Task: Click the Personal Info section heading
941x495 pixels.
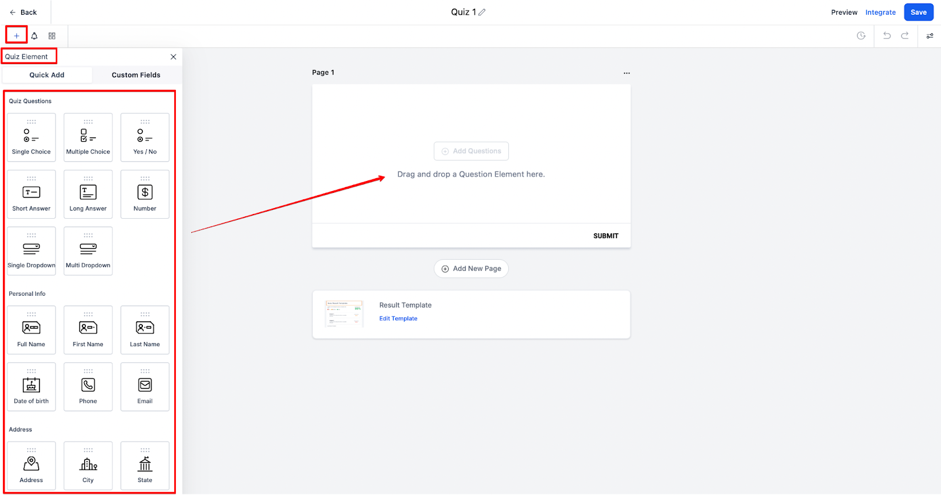Action: click(x=27, y=294)
